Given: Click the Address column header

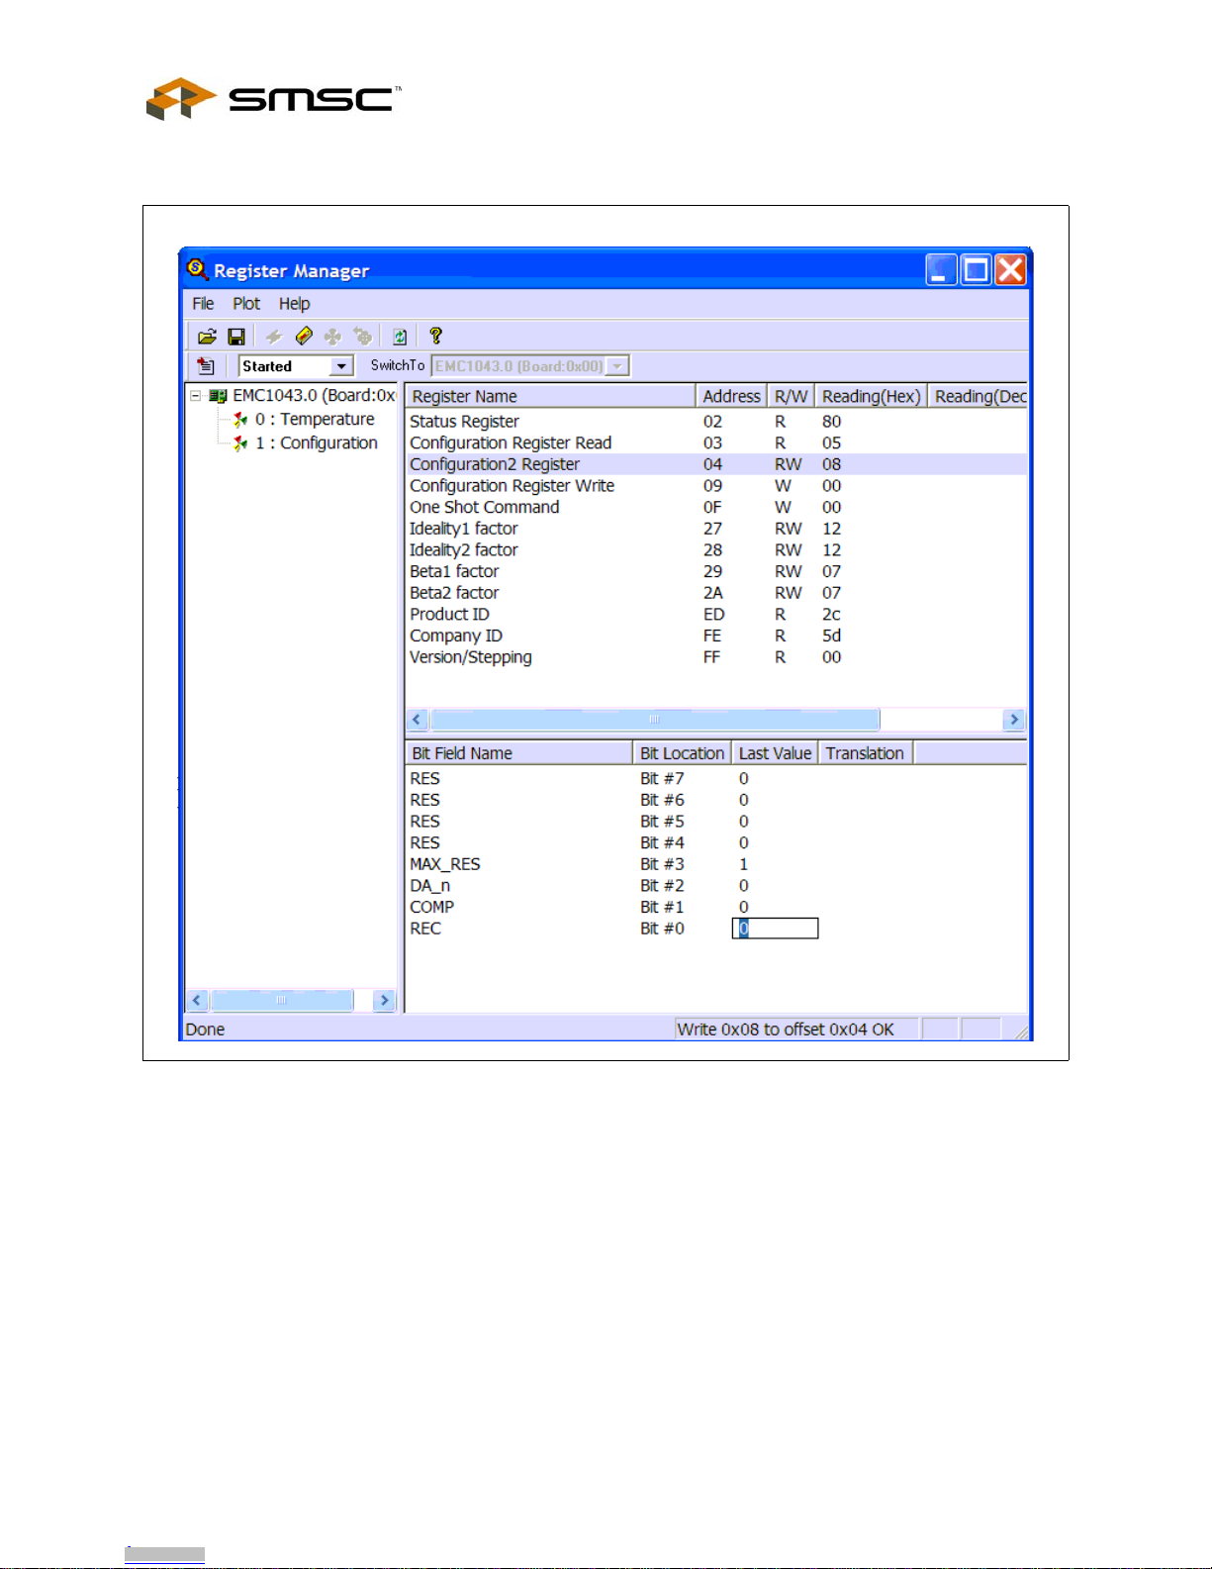Looking at the screenshot, I should pos(731,396).
